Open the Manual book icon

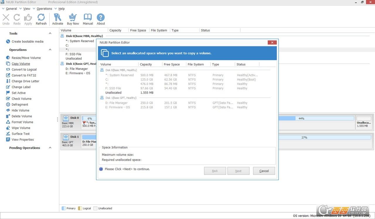(x=88, y=17)
